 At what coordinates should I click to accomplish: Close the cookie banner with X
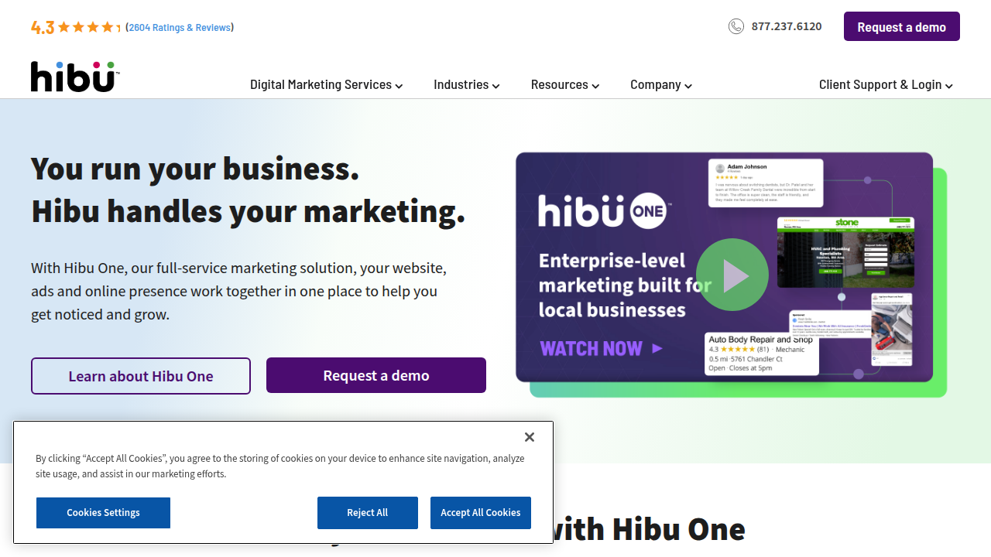[530, 437]
